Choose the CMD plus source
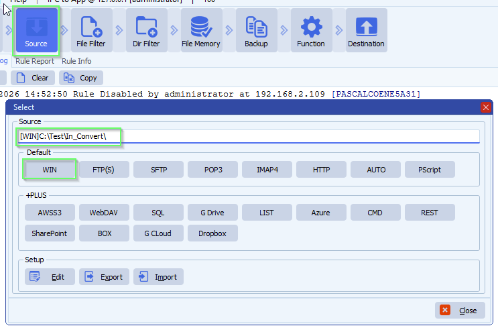Image resolution: width=498 pixels, height=330 pixels. pyautogui.click(x=375, y=213)
